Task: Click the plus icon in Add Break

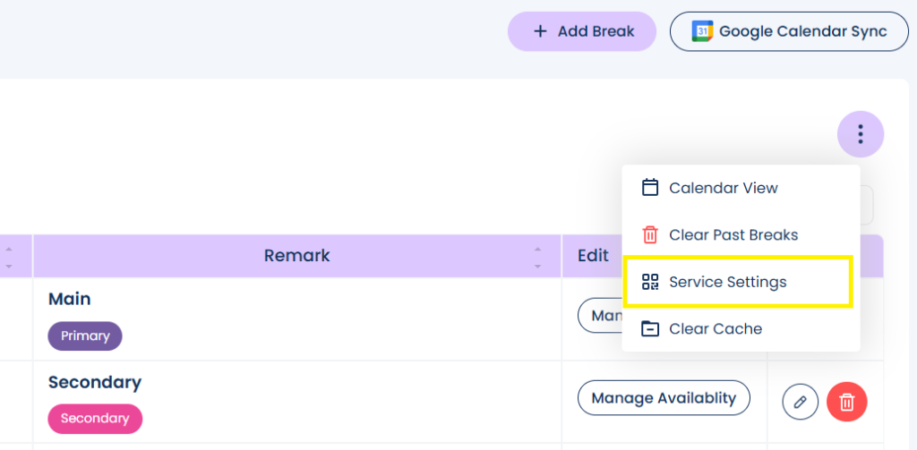Action: tap(540, 31)
